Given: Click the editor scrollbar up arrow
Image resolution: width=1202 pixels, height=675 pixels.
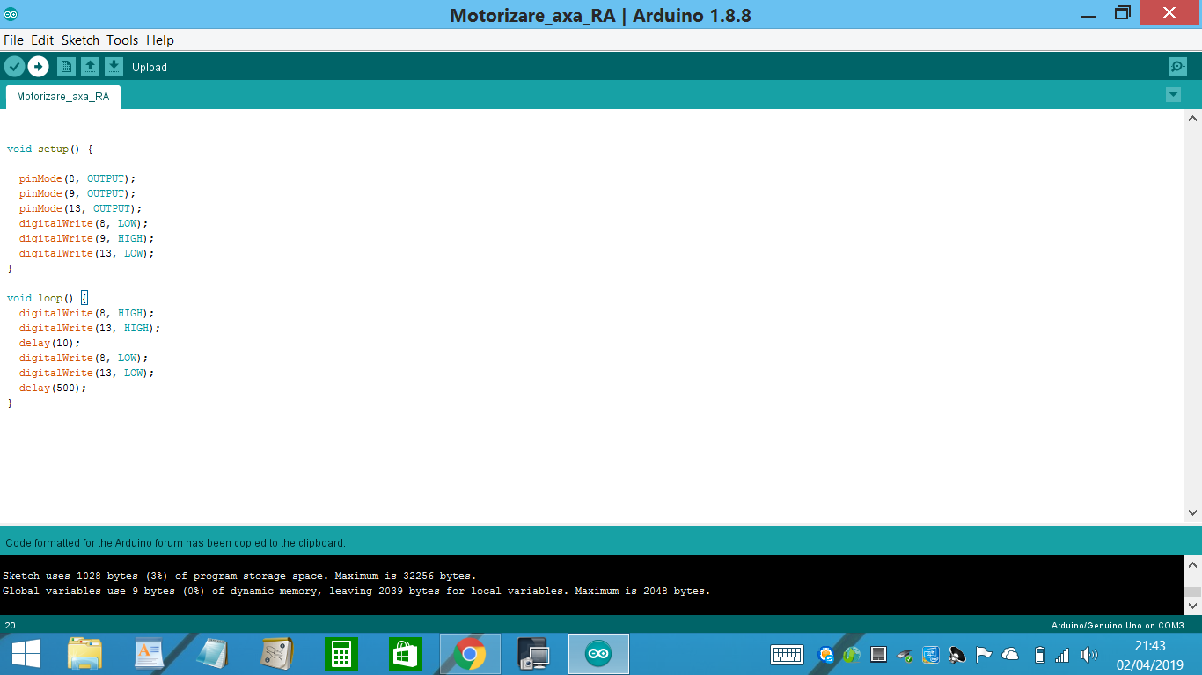Looking at the screenshot, I should (x=1193, y=118).
